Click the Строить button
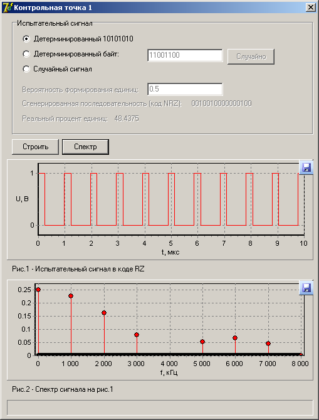319x420 pixels. pos(35,147)
